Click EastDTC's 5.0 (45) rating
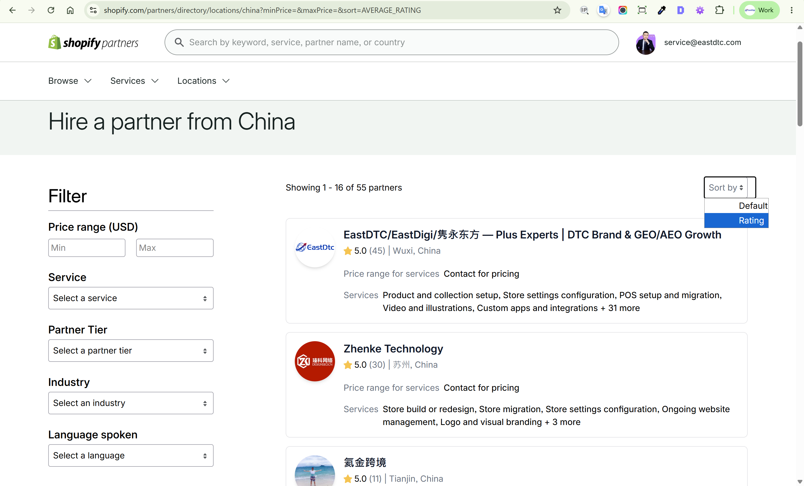Viewport: 804px width, 486px height. [364, 251]
